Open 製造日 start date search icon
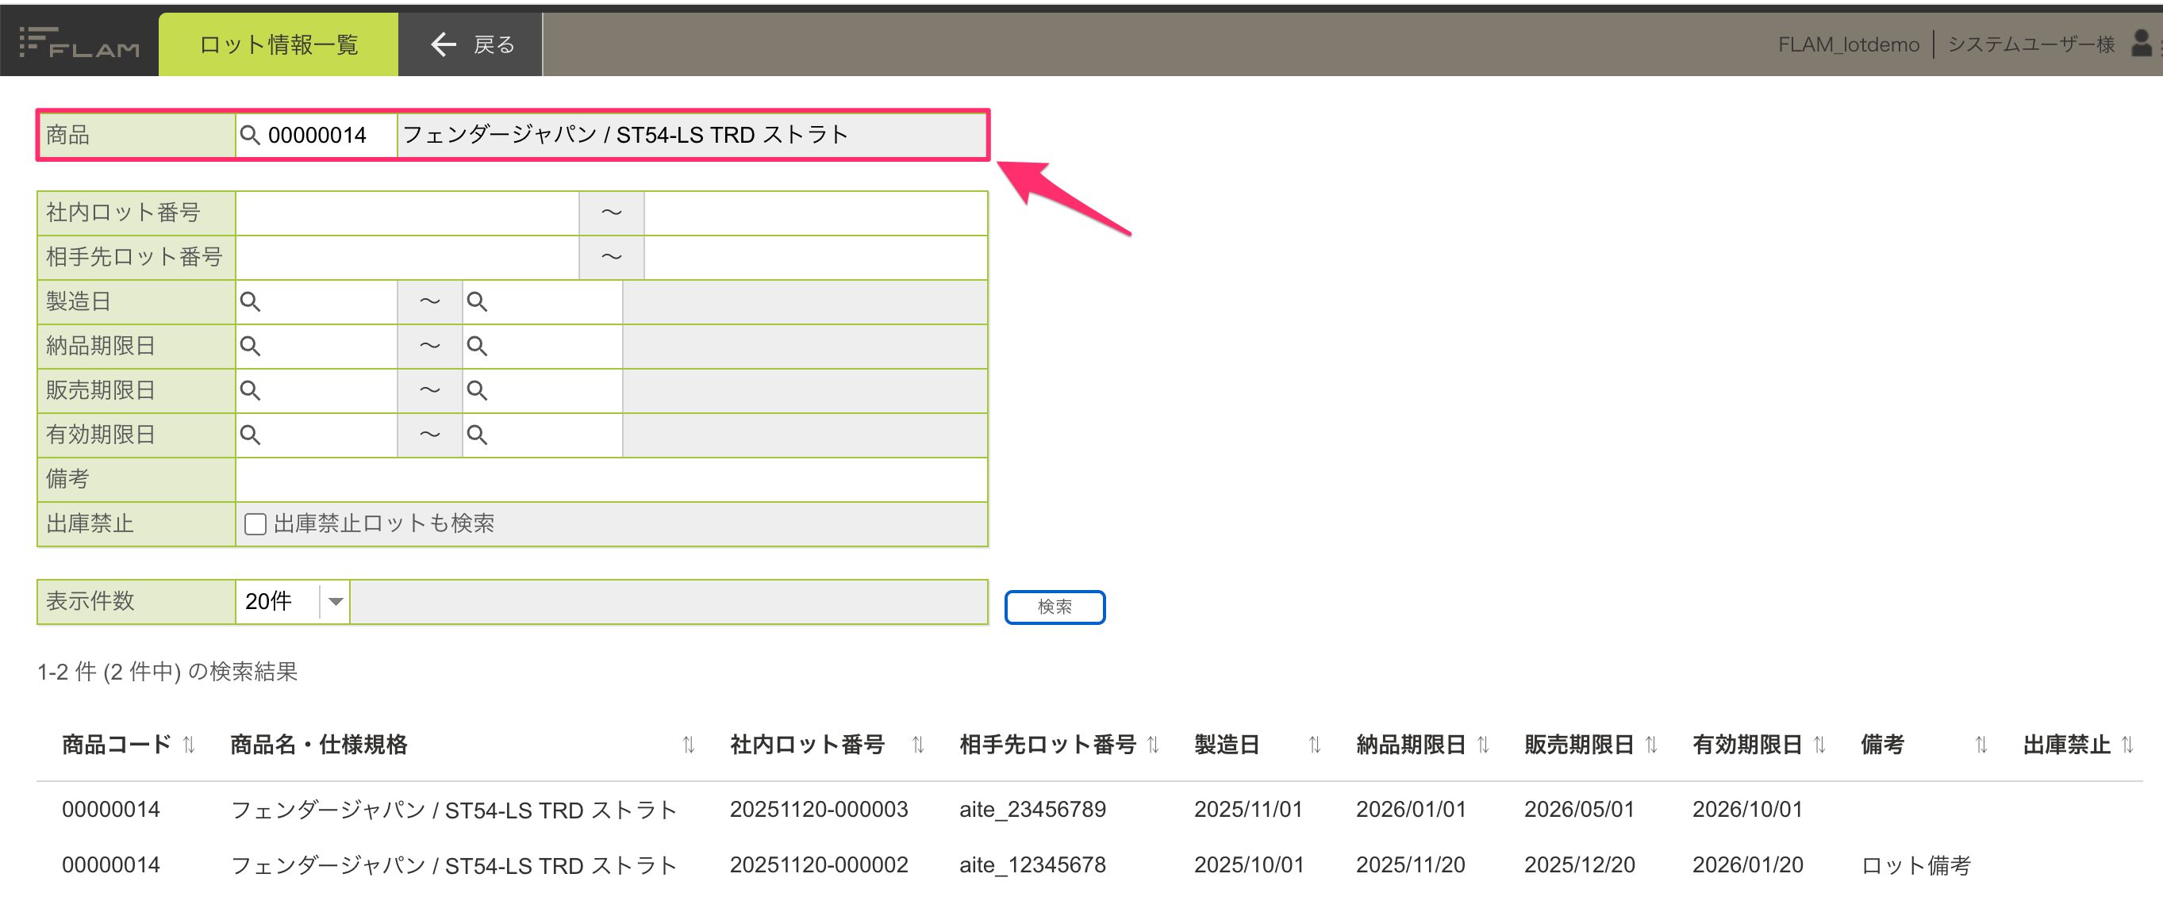This screenshot has height=912, width=2163. click(250, 302)
